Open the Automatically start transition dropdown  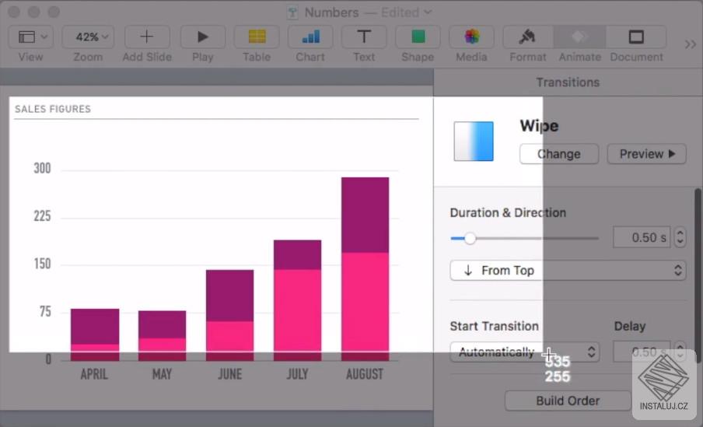pyautogui.click(x=525, y=352)
